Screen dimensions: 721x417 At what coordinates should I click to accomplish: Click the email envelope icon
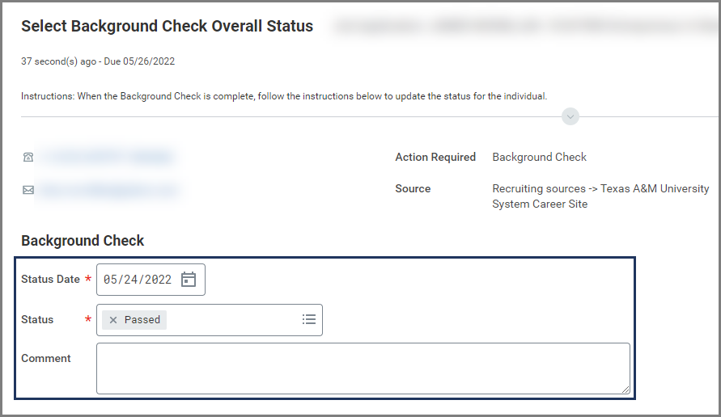pos(28,191)
